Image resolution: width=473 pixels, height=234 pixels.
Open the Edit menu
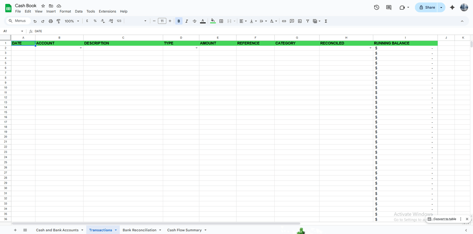[28, 11]
